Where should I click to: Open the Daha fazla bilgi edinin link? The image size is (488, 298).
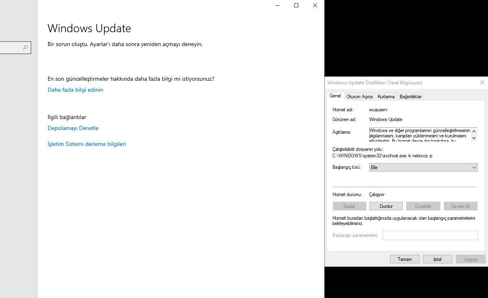pyautogui.click(x=75, y=90)
